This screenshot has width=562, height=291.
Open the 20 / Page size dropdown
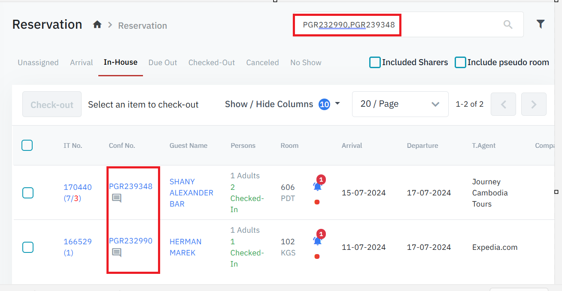point(400,104)
